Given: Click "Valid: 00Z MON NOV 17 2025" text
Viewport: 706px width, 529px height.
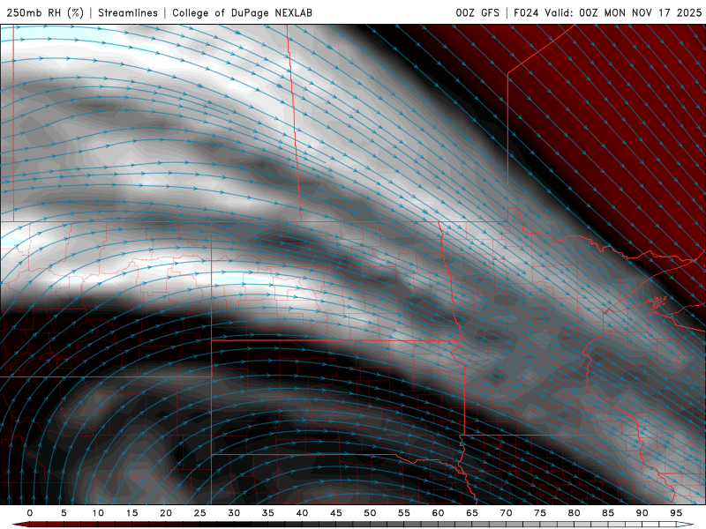Looking at the screenshot, I should (623, 13).
